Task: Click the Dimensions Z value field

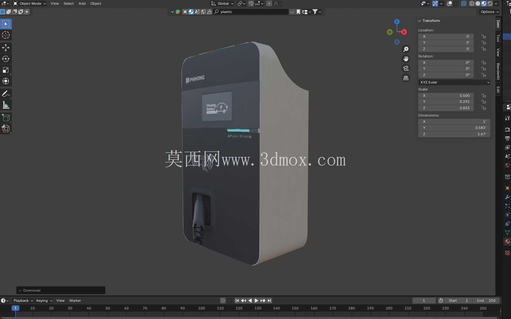Action: (454, 134)
